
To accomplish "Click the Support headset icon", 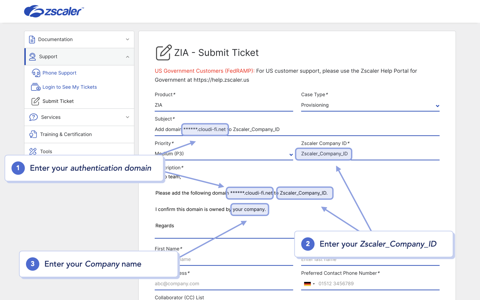I will [33, 57].
